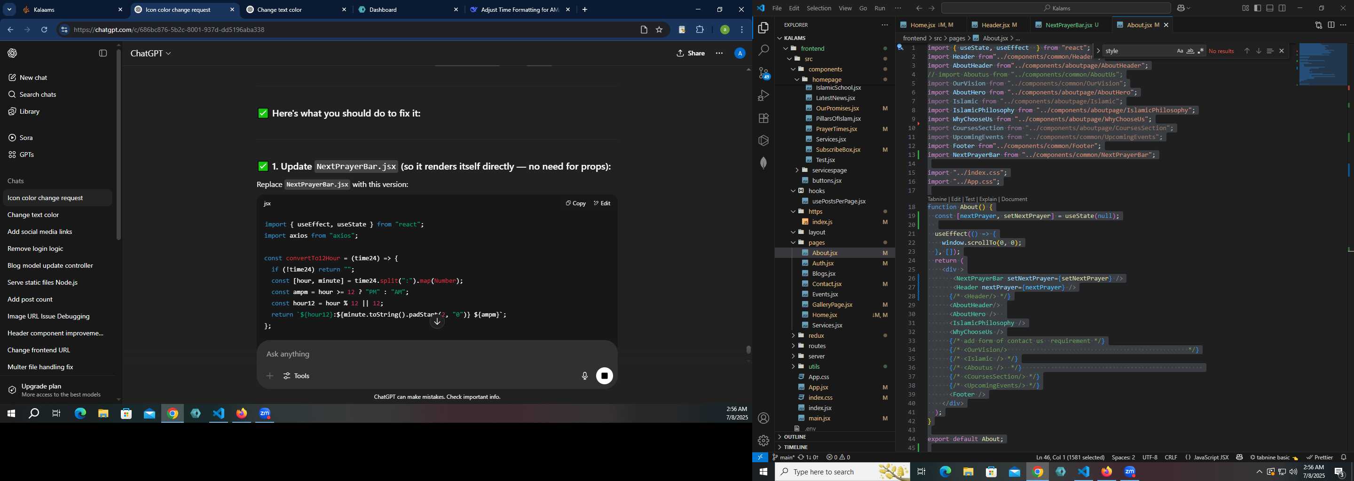
Task: Expand the routes folder in Explorer
Action: coord(793,346)
